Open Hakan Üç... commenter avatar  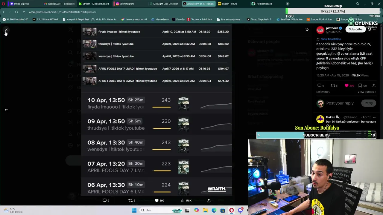(x=320, y=119)
